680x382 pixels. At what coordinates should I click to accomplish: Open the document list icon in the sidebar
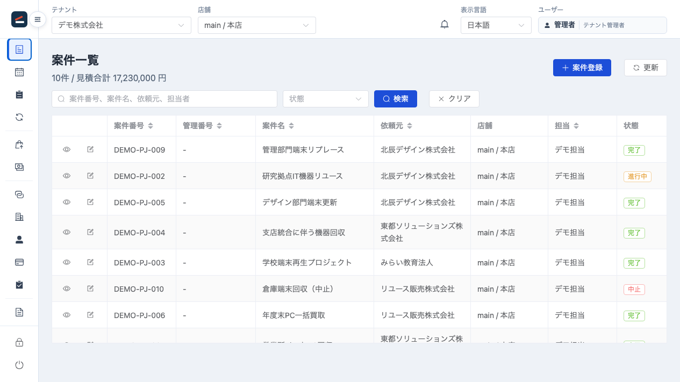click(19, 49)
